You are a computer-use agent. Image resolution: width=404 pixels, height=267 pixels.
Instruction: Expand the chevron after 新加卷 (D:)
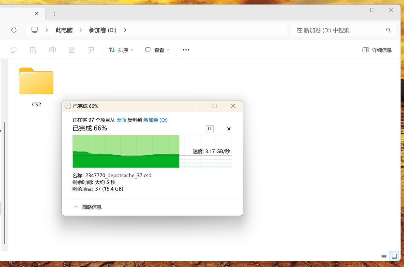[x=125, y=30]
